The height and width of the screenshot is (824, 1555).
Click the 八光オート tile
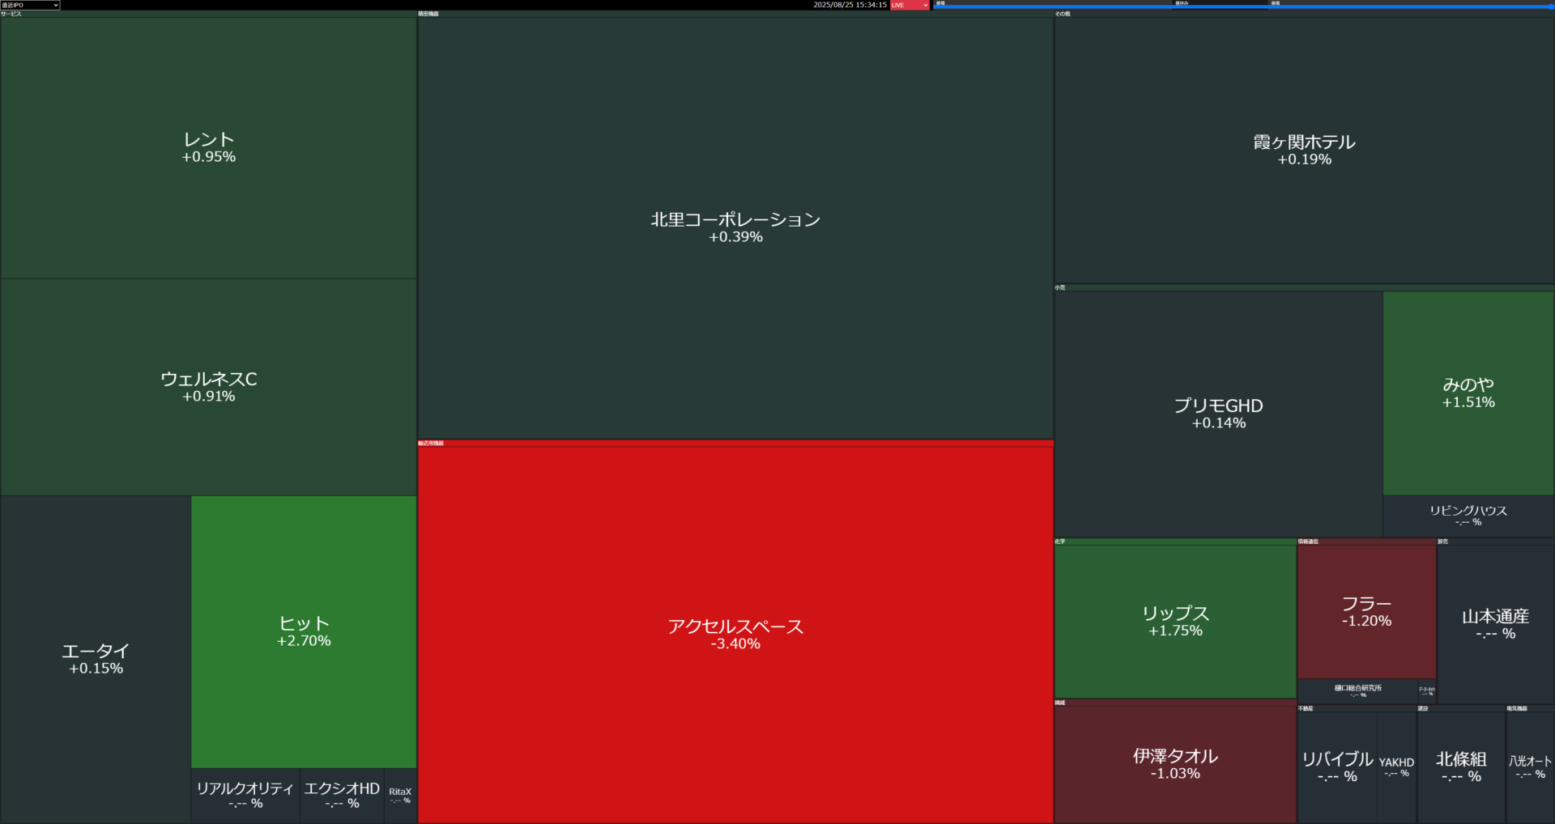(x=1530, y=767)
